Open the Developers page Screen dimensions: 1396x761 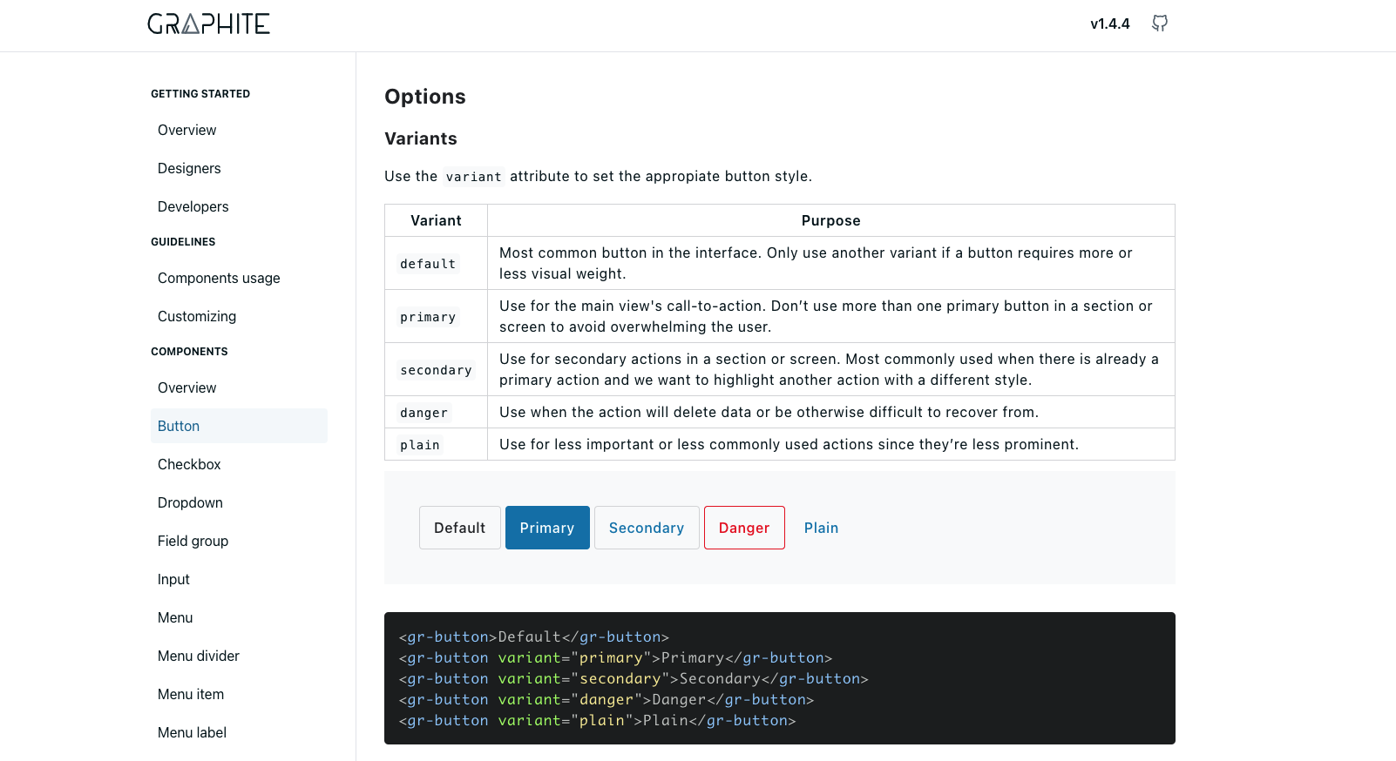tap(239, 206)
